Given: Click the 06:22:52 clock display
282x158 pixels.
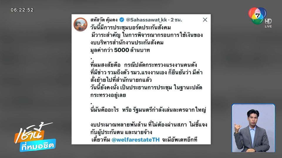Looking at the screenshot, I should [22, 10].
